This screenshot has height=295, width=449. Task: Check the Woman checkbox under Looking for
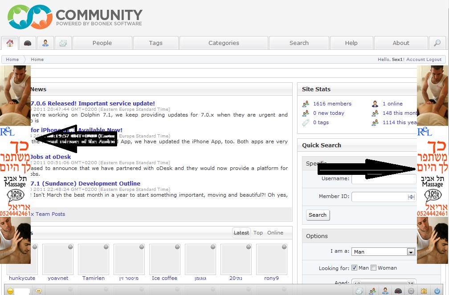[x=374, y=268]
